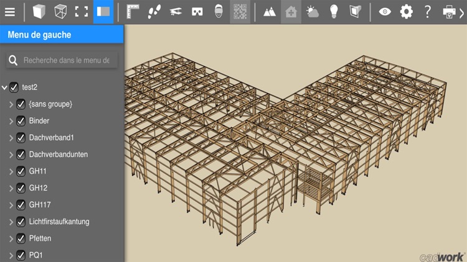Expand the {sans groupe} group
467x262 pixels.
pyautogui.click(x=11, y=104)
